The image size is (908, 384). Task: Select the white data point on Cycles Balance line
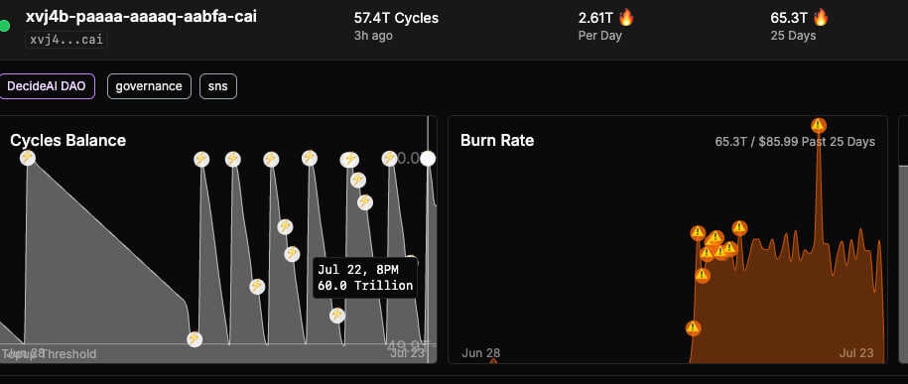click(428, 158)
